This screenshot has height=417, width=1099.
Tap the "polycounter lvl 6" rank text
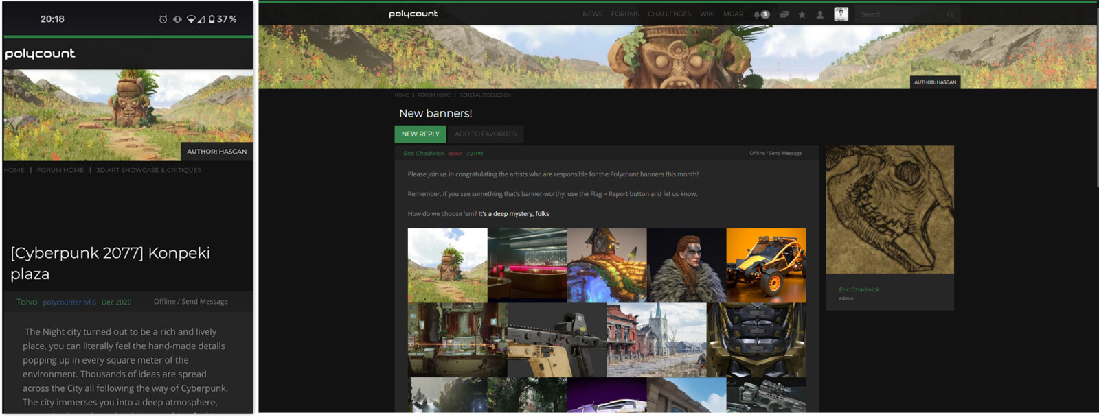click(x=69, y=302)
